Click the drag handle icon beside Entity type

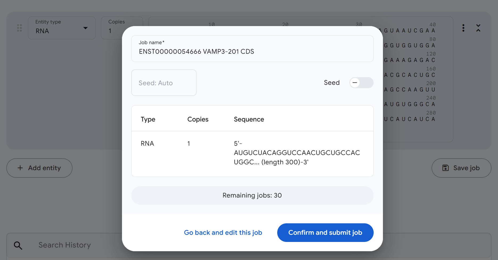coord(19,28)
